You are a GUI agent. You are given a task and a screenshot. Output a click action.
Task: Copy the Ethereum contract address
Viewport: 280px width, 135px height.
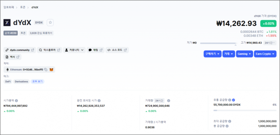pos(46,70)
